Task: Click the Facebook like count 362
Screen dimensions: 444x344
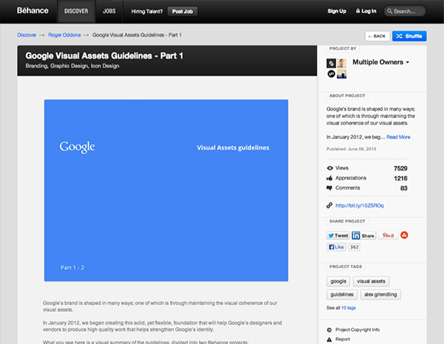Action: (354, 247)
